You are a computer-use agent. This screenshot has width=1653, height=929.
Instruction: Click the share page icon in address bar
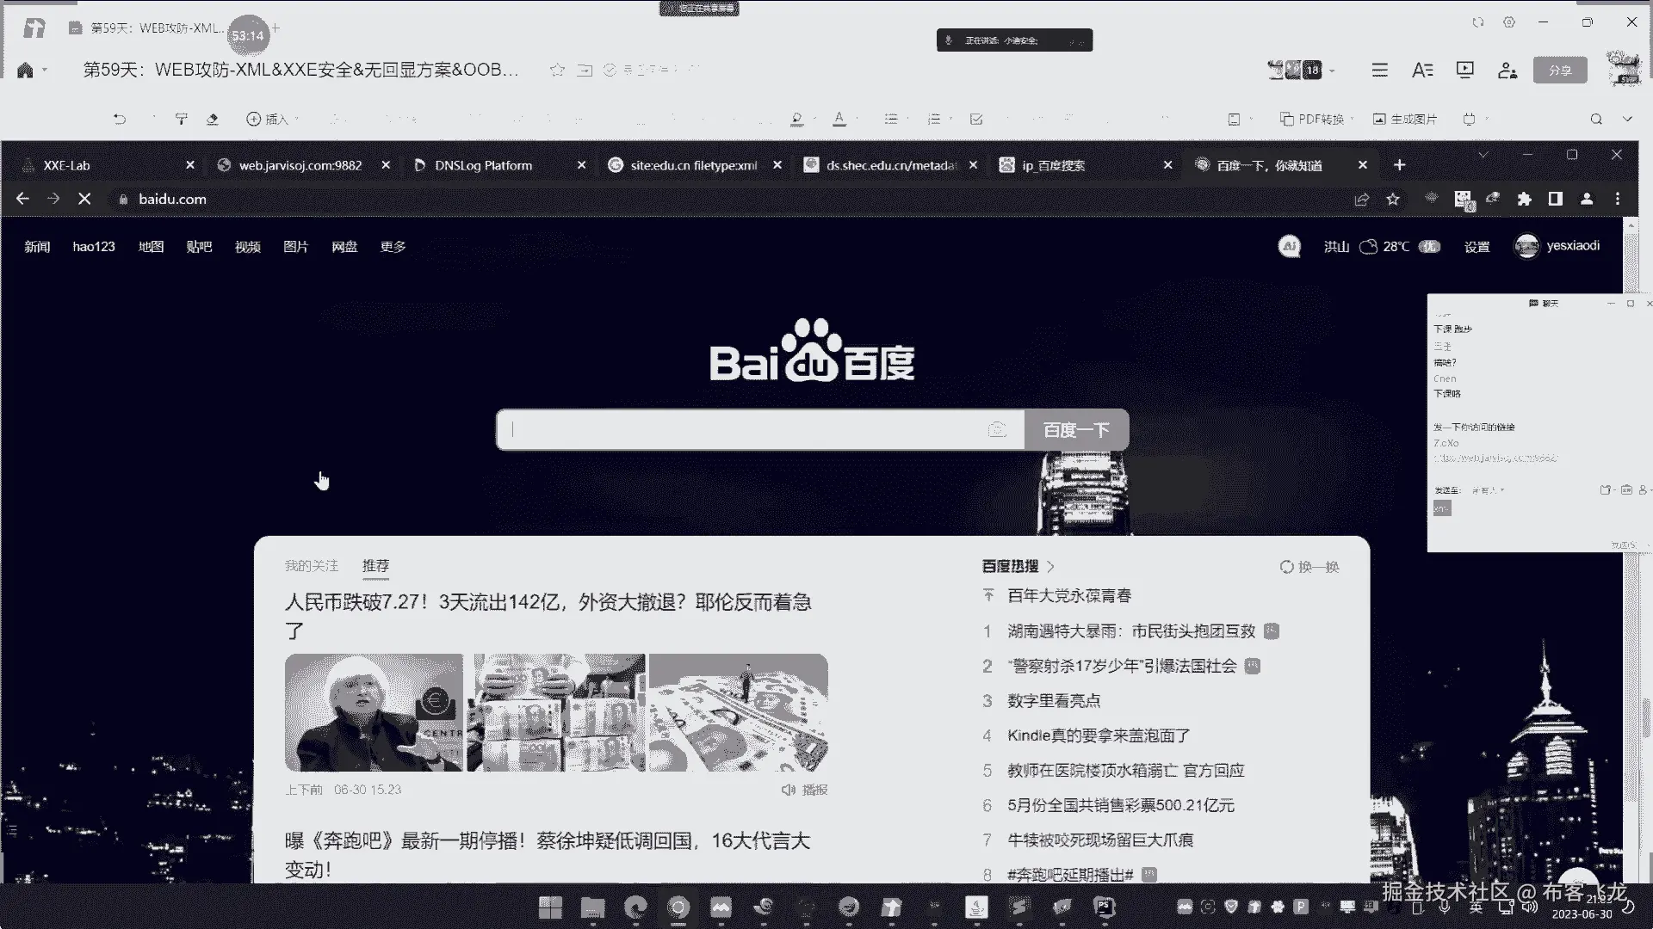tap(1361, 200)
